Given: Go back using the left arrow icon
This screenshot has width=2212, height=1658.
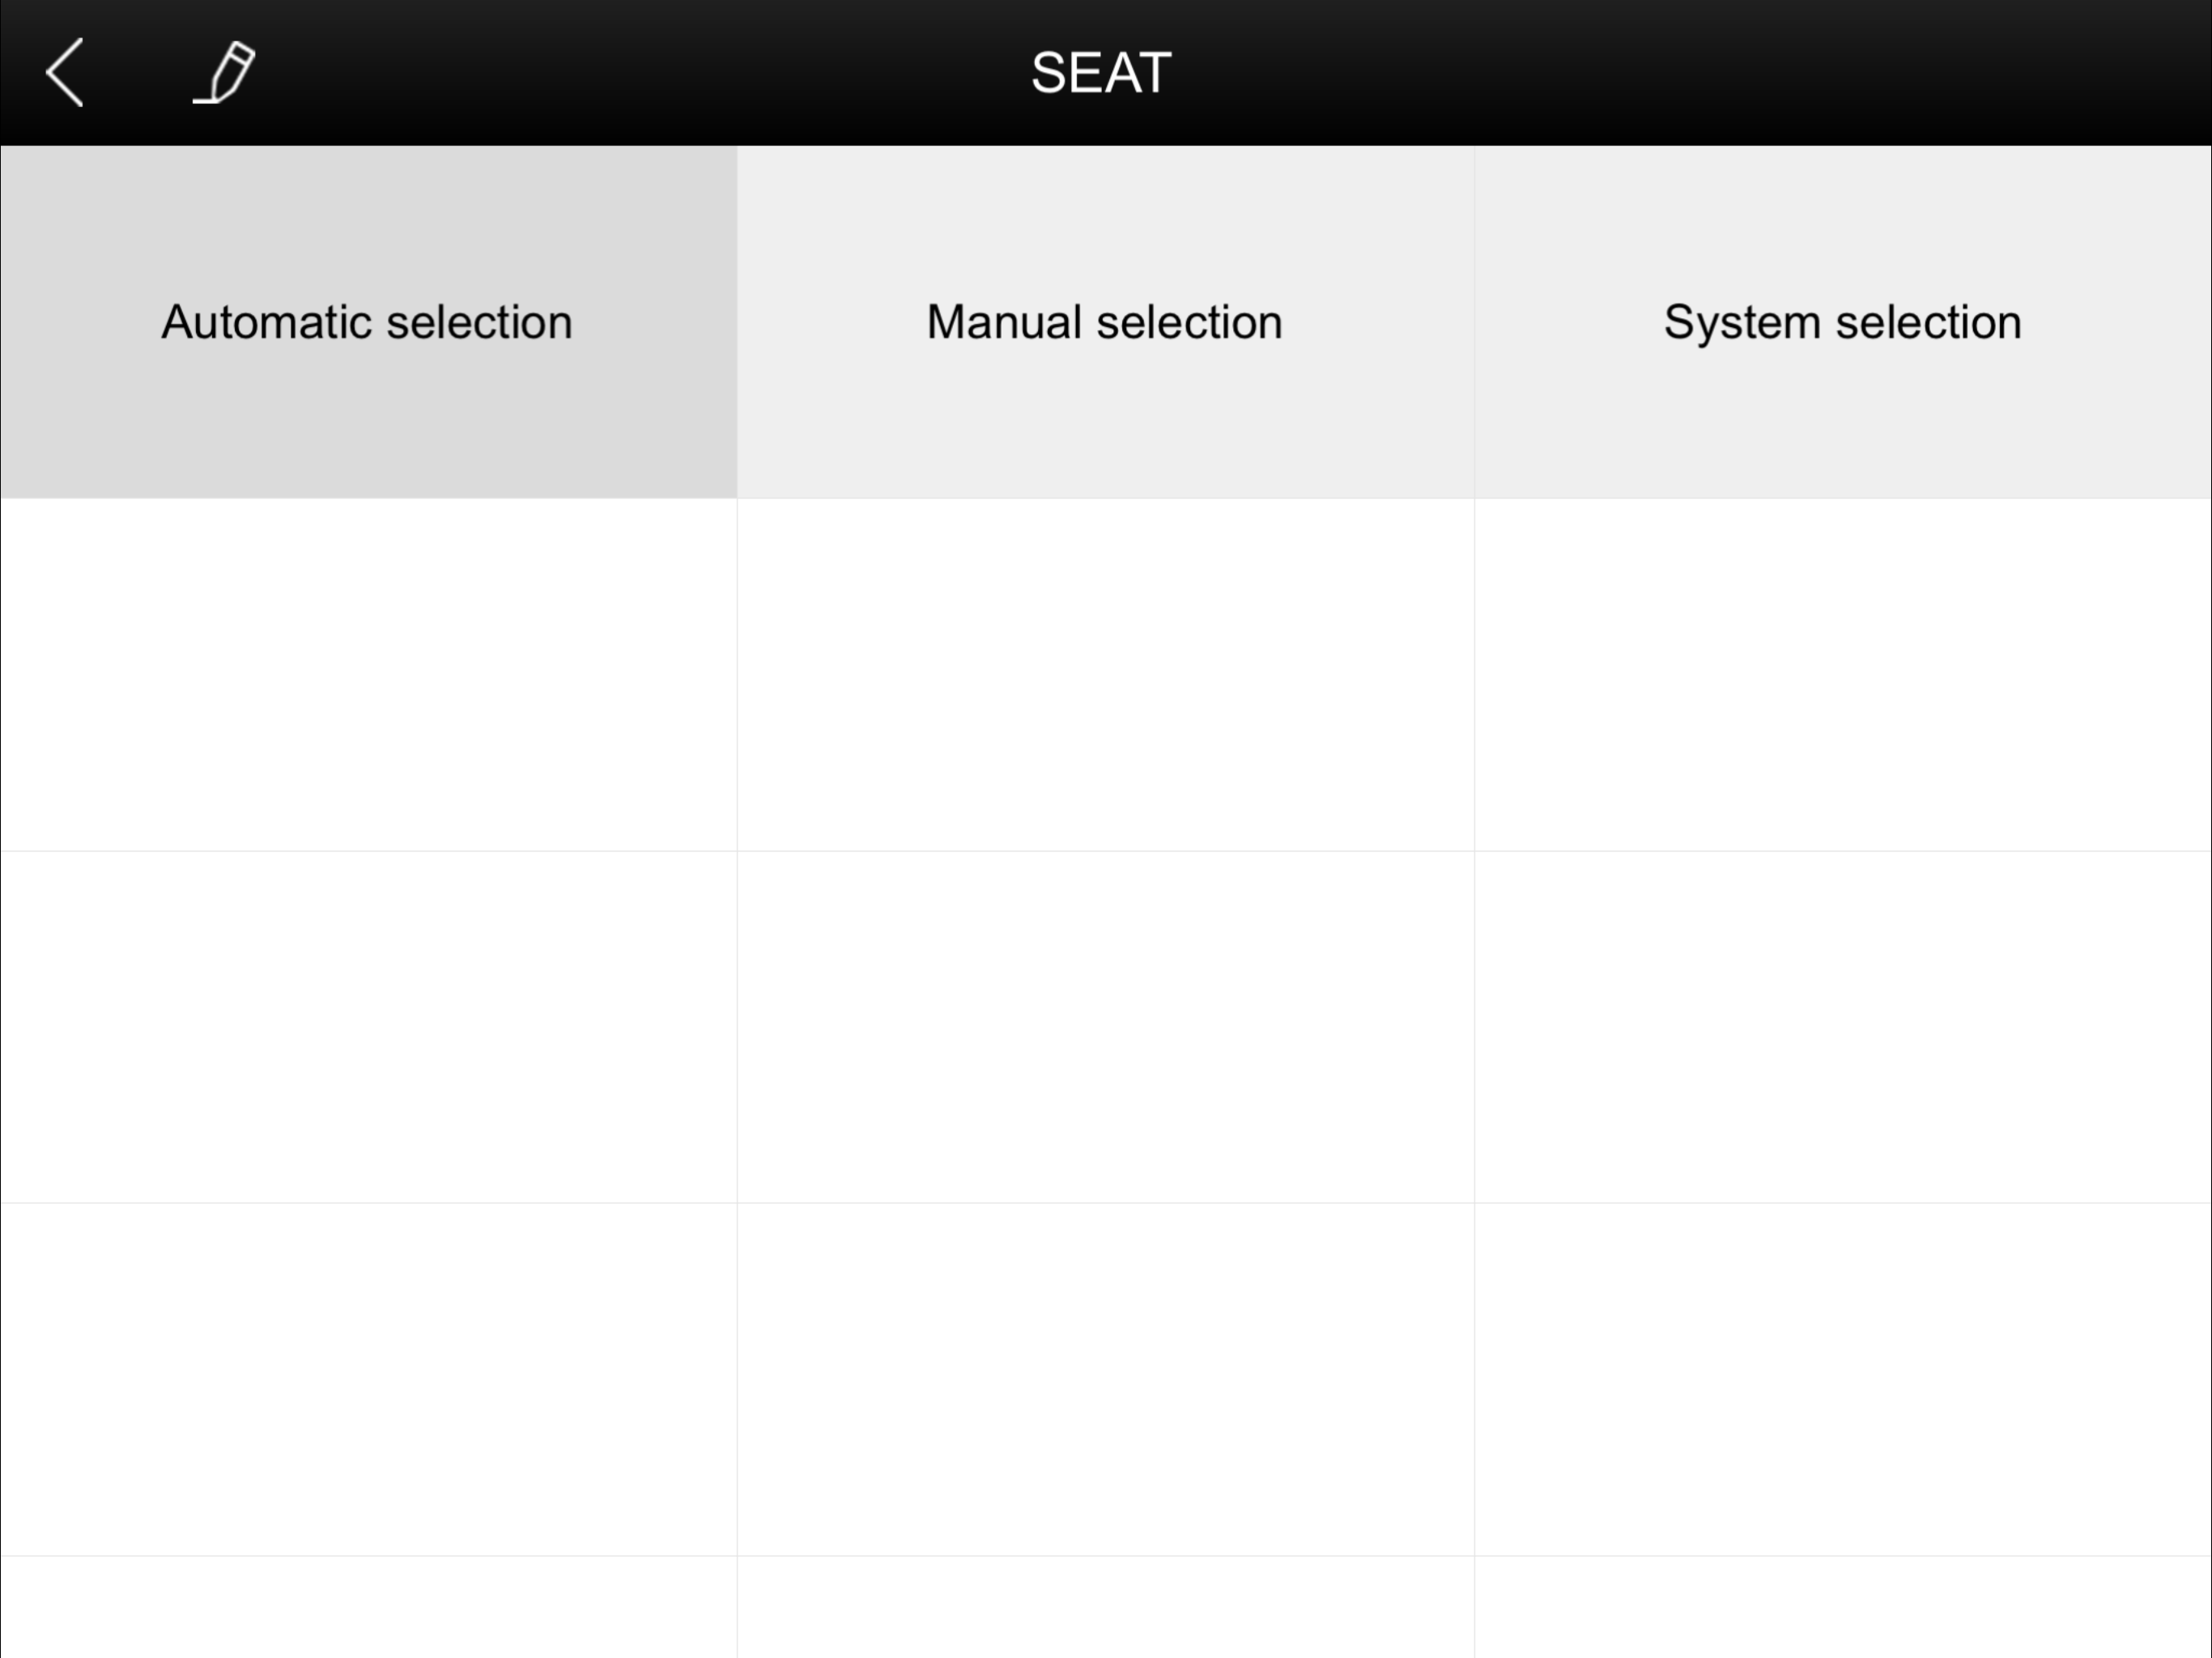Looking at the screenshot, I should pyautogui.click(x=65, y=73).
